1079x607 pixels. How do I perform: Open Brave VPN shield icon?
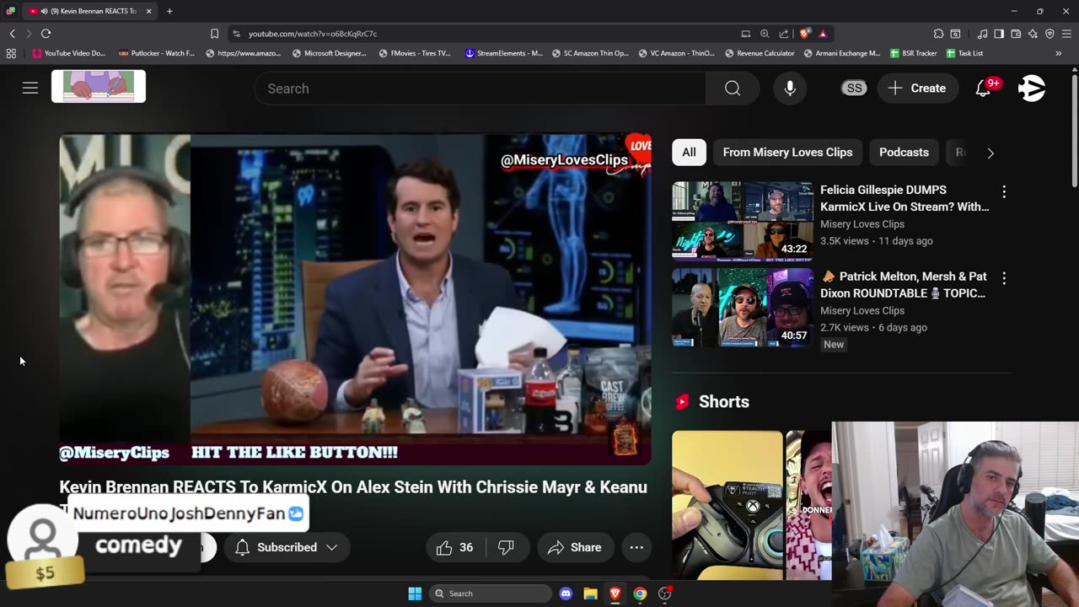click(1049, 34)
